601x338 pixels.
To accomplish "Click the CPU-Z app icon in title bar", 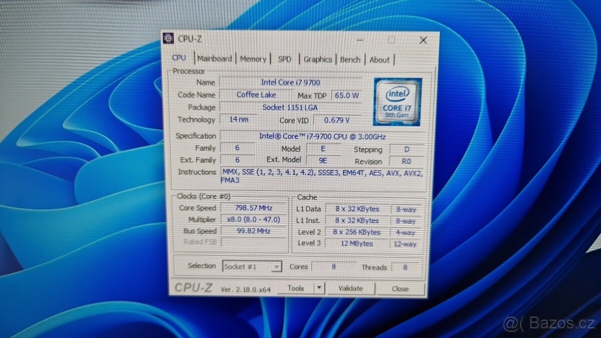I will 169,39.
